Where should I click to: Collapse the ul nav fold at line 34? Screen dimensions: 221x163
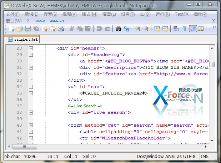[31, 87]
